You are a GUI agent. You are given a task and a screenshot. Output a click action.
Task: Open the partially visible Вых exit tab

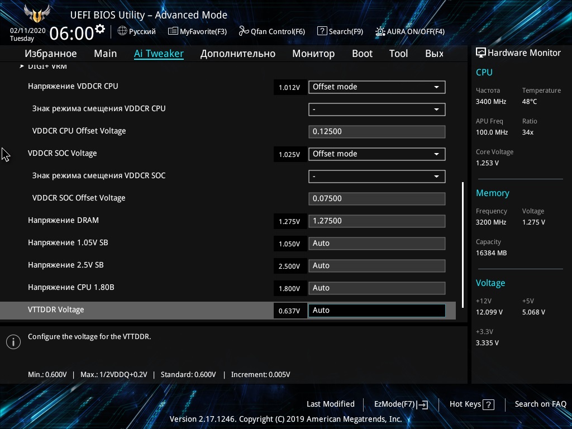(434, 54)
